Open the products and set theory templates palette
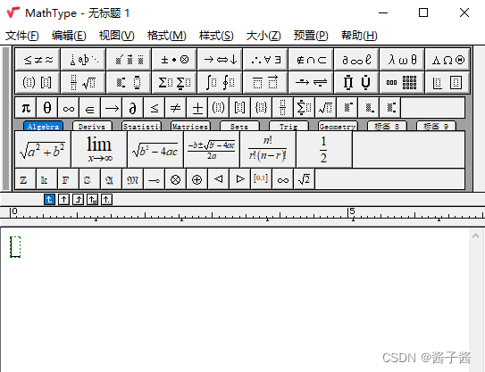 (x=356, y=82)
